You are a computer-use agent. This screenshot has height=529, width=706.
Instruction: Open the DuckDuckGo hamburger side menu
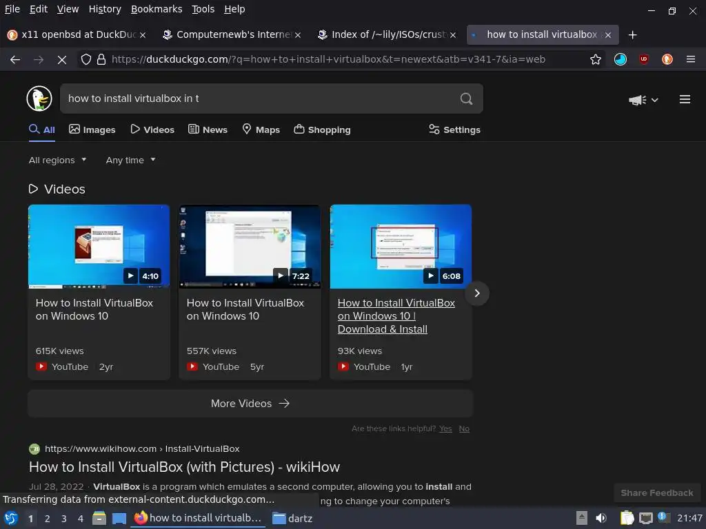coord(685,99)
